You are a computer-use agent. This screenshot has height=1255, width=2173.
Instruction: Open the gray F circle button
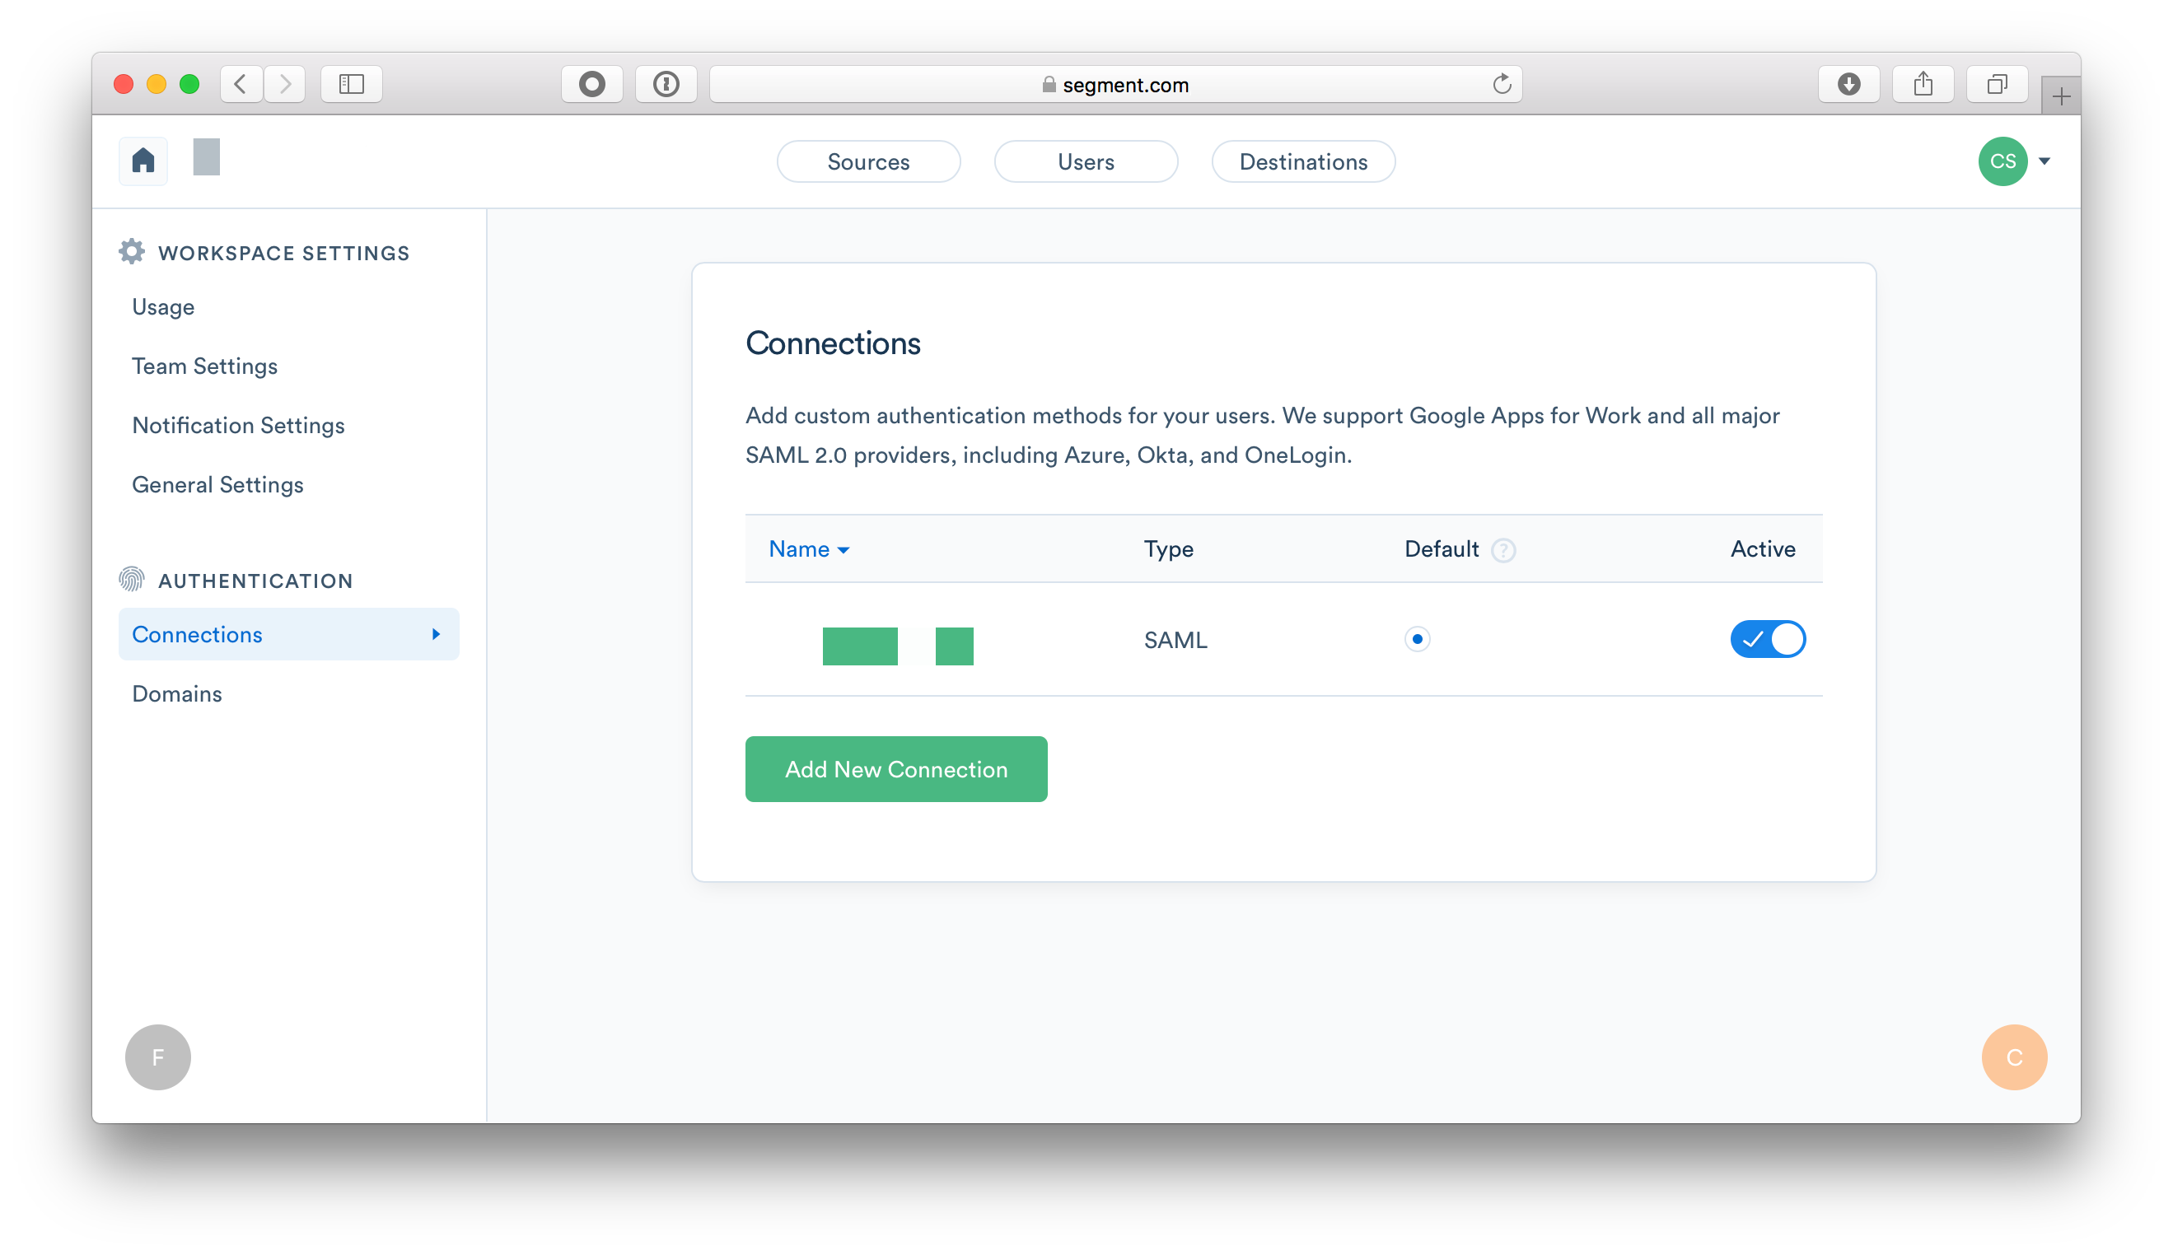(x=157, y=1057)
